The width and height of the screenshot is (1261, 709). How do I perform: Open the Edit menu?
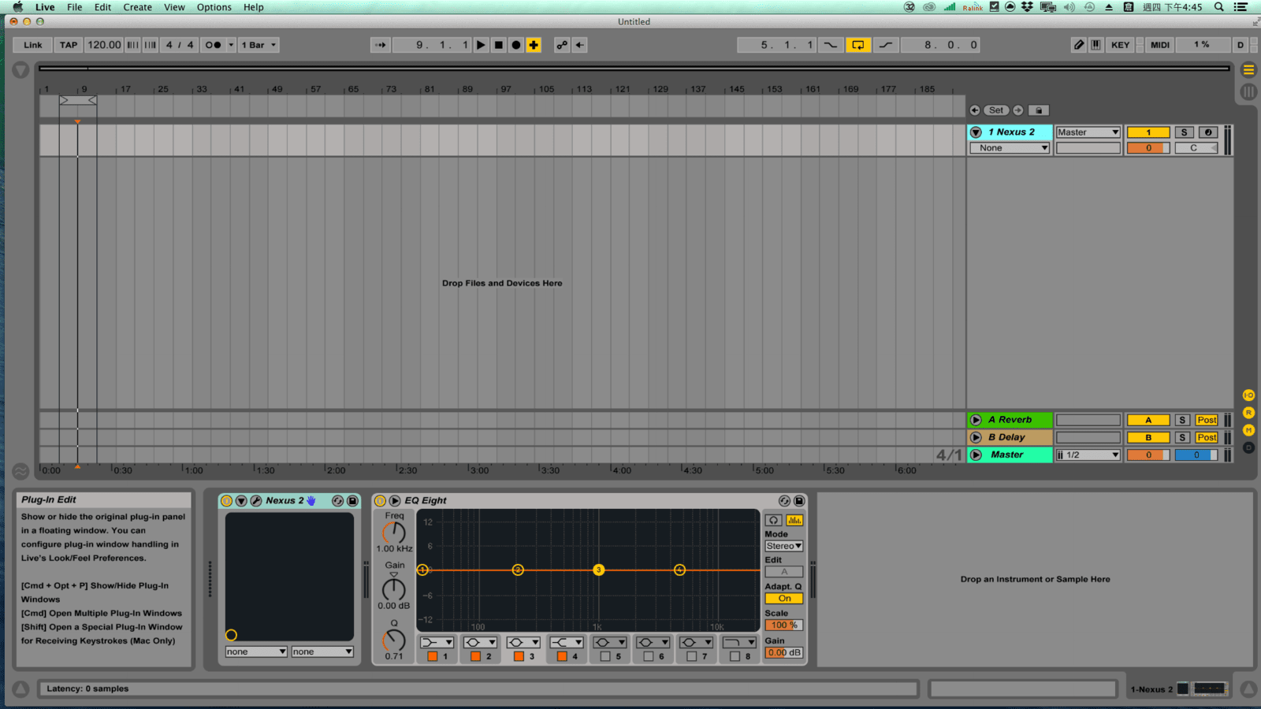click(x=102, y=7)
